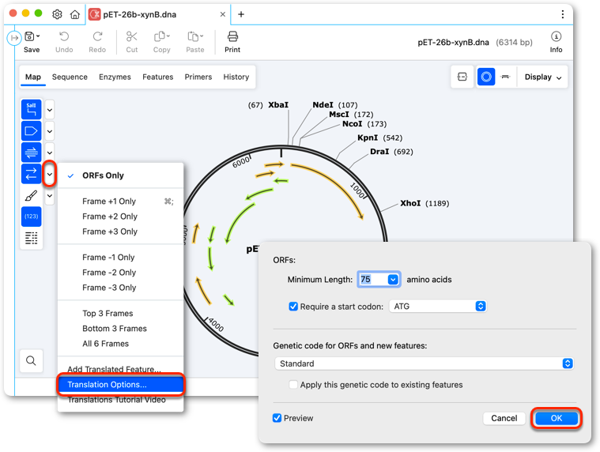Choose Frame -1 Only menu item

120,258
